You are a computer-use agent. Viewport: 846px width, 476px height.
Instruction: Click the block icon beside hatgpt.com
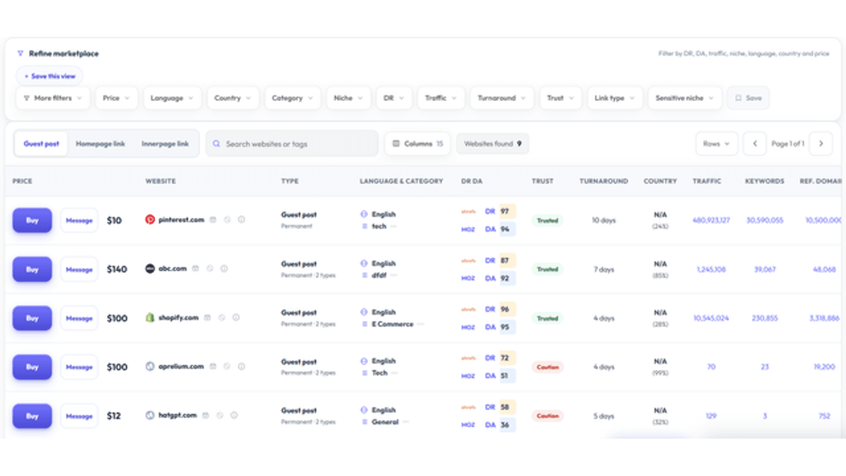tap(220, 415)
